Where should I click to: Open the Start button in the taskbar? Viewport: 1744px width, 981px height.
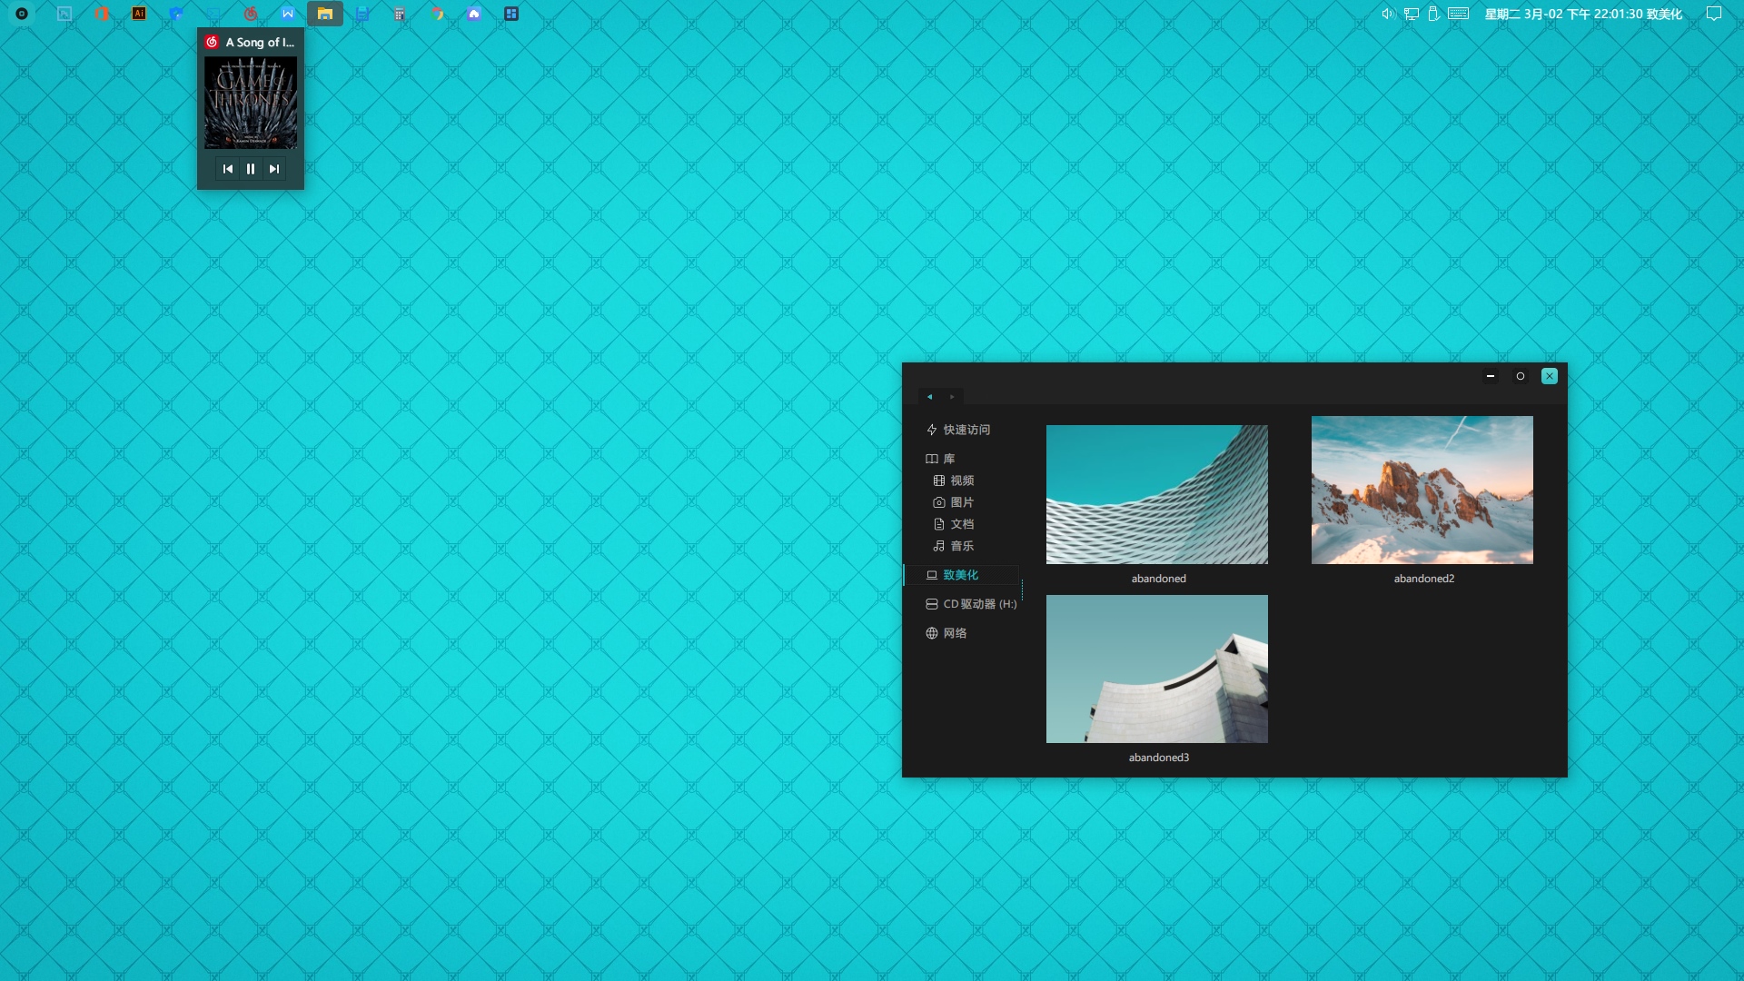point(22,14)
